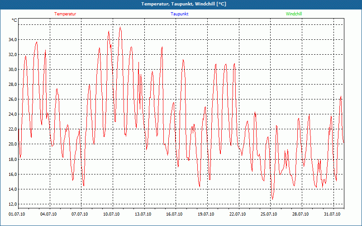Click the 14,0 y-axis value
Viewport: 362px width, 226px height.
click(13, 189)
